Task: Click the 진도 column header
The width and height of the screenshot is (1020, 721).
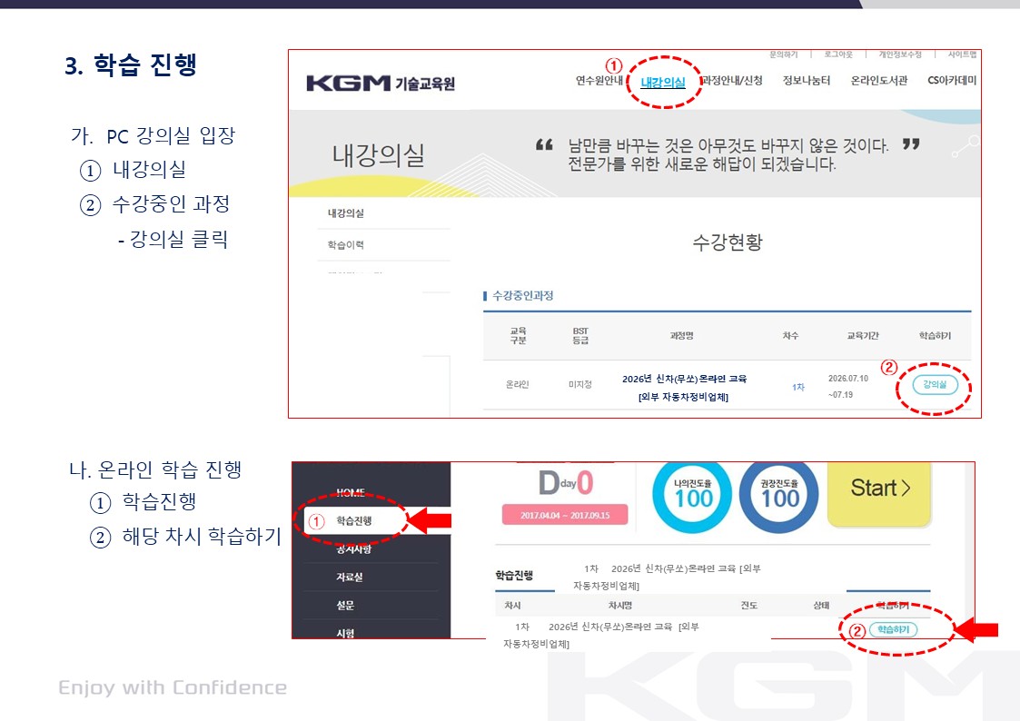Action: point(748,606)
